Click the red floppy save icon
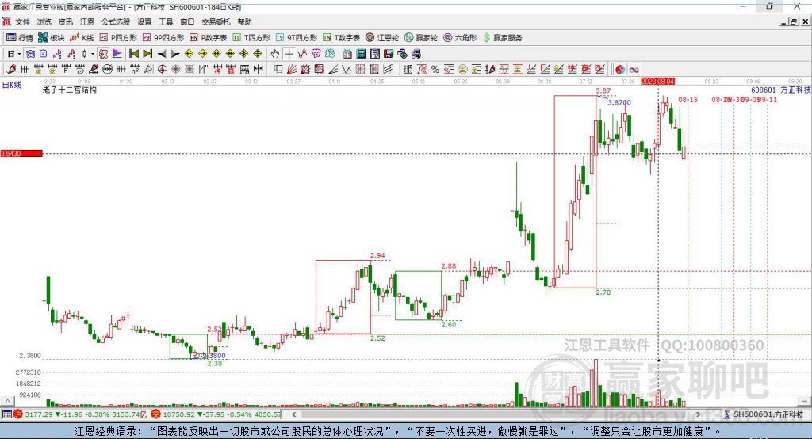The image size is (812, 439). click(389, 54)
